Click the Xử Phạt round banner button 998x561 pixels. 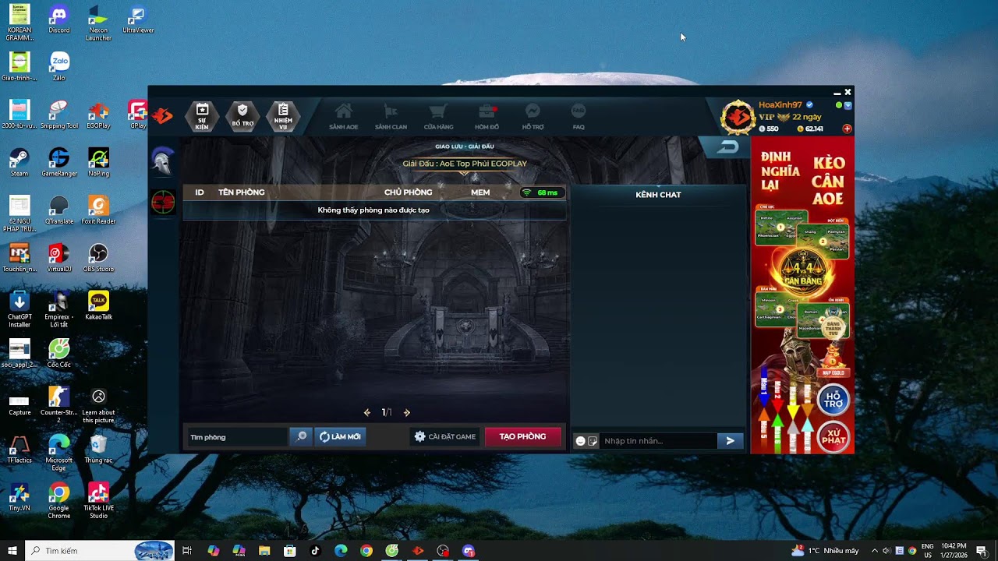coord(833,436)
